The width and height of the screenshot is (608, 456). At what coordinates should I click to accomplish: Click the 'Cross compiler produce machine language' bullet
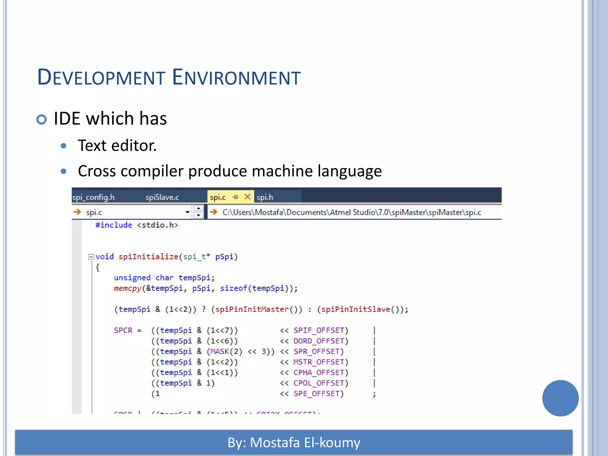[x=230, y=171]
